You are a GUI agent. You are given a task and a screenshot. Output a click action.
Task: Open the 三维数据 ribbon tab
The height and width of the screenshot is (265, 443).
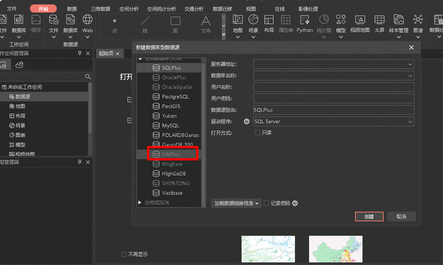click(x=100, y=9)
